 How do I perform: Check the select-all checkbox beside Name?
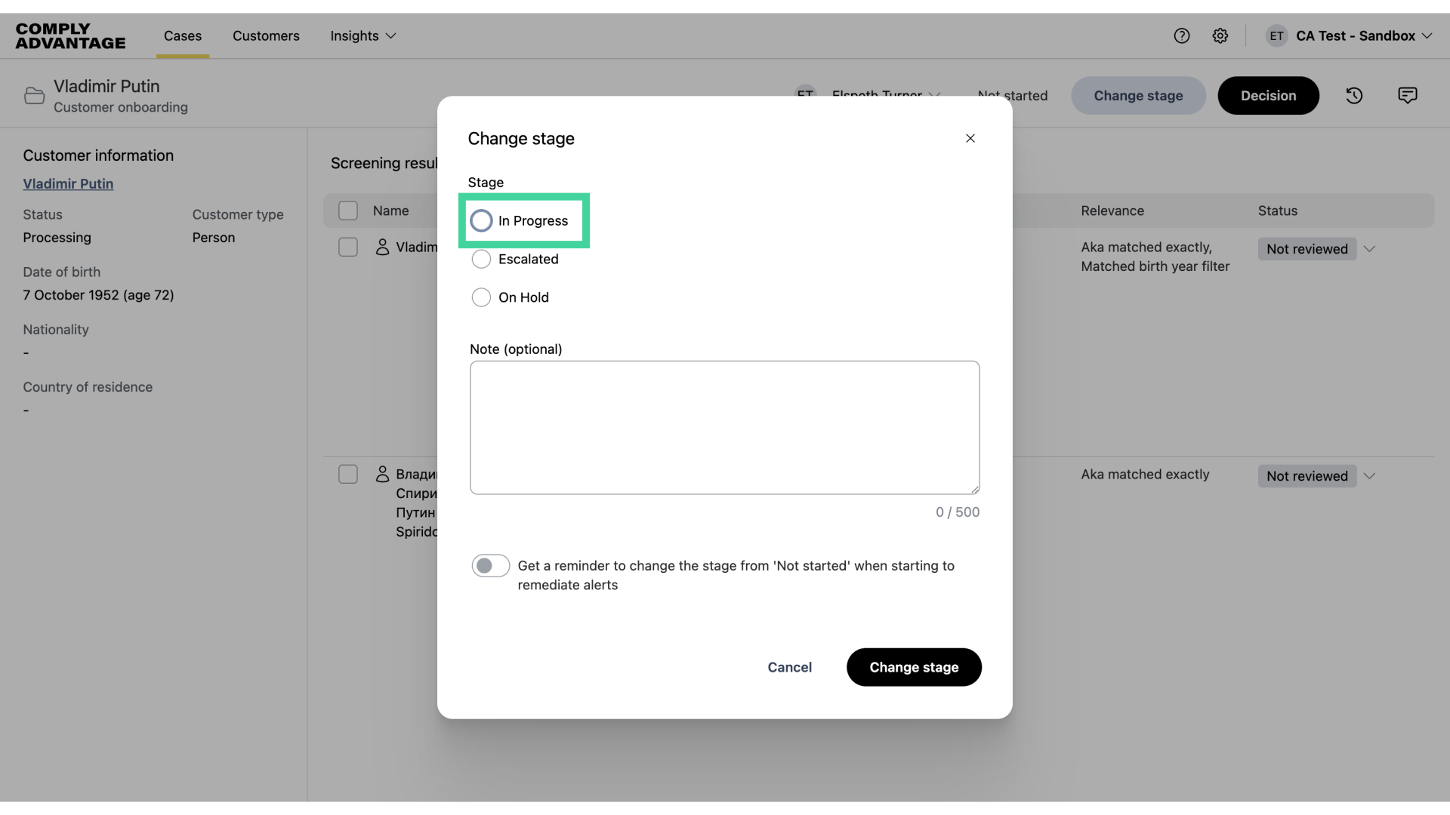point(348,211)
